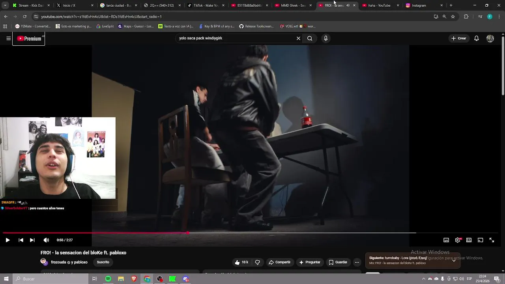The width and height of the screenshot is (505, 284).
Task: Go back in browser history
Action: [x=6, y=17]
